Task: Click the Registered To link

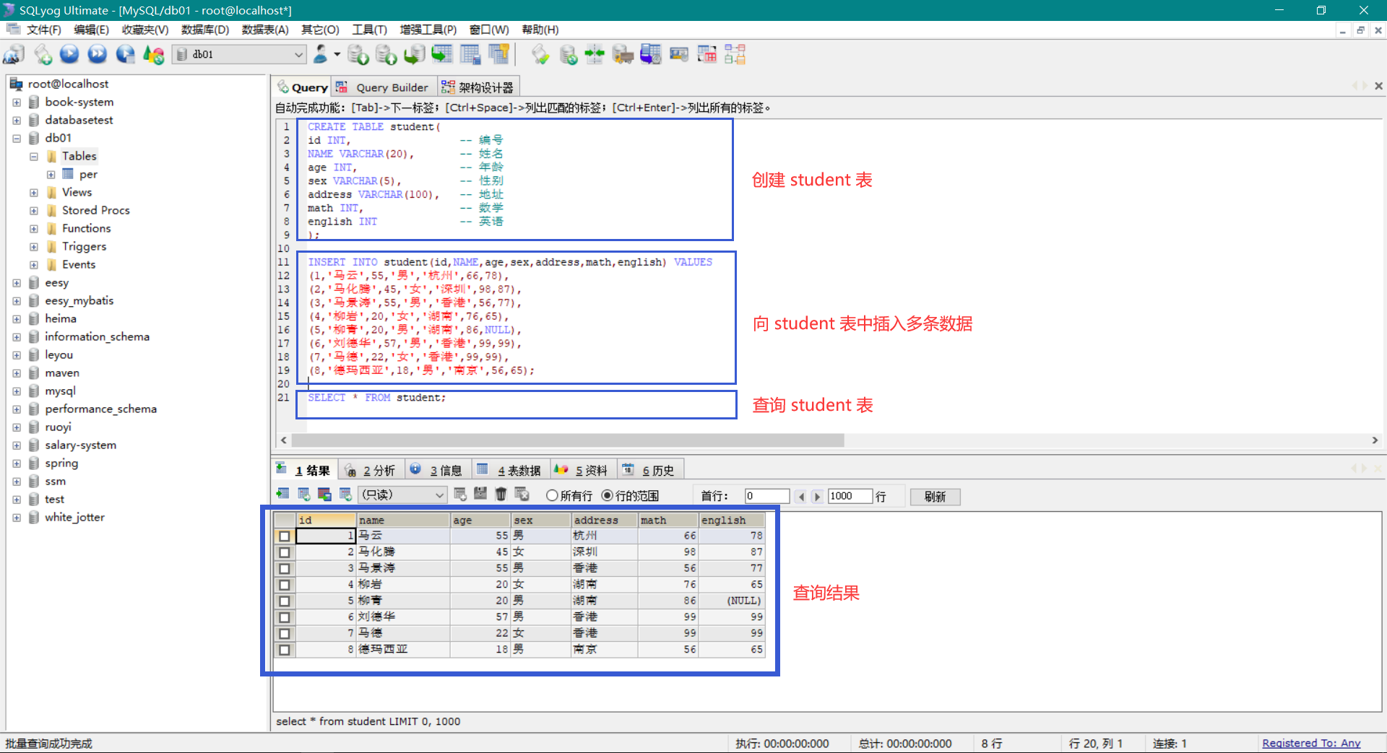Action: tap(1310, 743)
